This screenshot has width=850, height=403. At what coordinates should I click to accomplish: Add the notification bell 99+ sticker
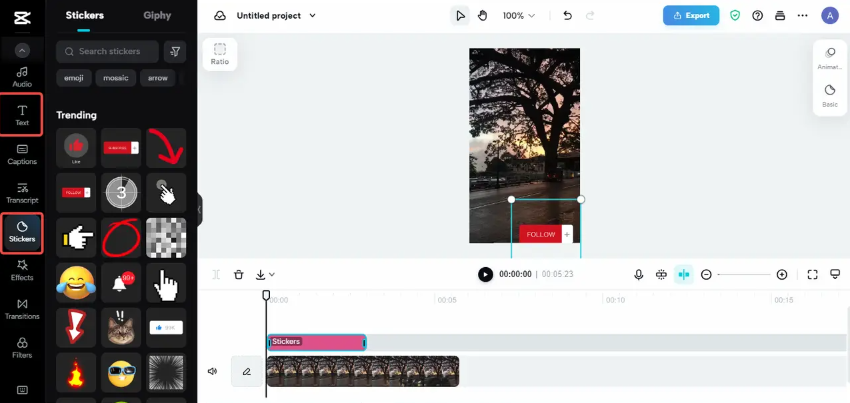point(121,282)
